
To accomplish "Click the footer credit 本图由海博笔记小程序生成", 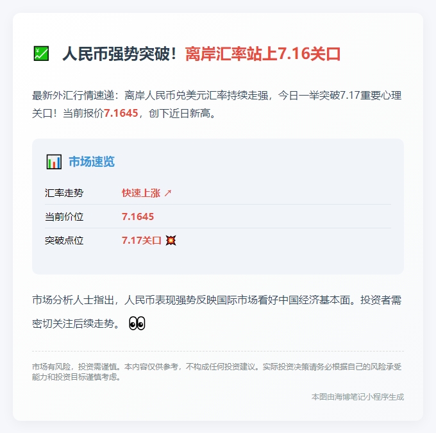I will pyautogui.click(x=358, y=397).
